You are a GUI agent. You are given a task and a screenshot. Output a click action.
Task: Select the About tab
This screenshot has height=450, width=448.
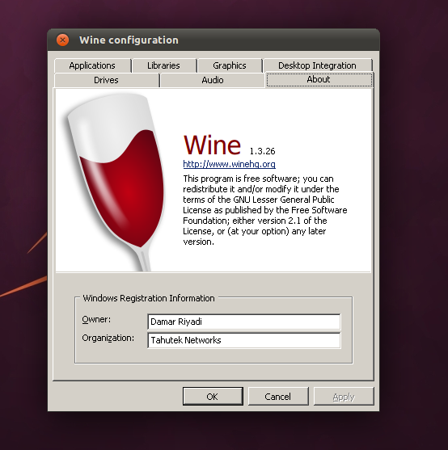pyautogui.click(x=319, y=79)
